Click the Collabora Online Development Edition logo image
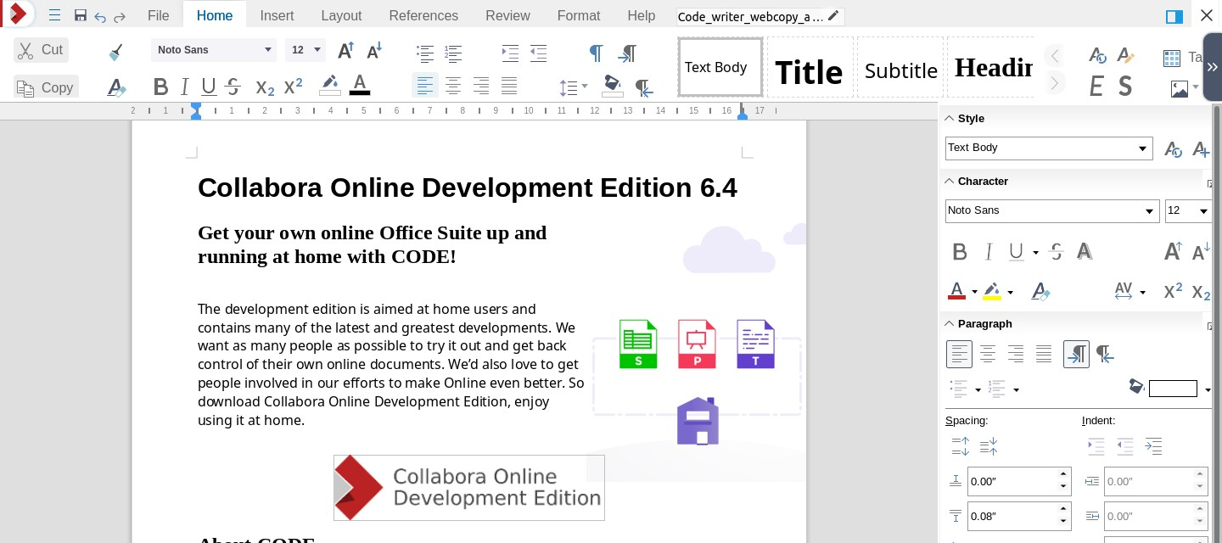The height and width of the screenshot is (543, 1222). point(469,488)
